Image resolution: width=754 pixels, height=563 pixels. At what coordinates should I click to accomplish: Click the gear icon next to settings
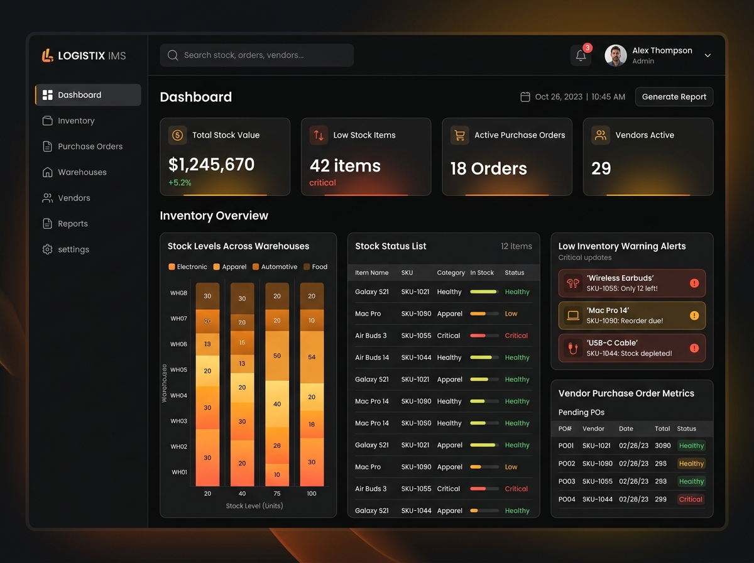47,249
